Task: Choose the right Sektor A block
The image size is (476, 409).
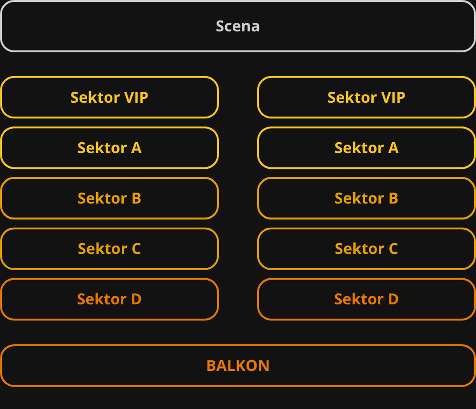Action: 367,148
